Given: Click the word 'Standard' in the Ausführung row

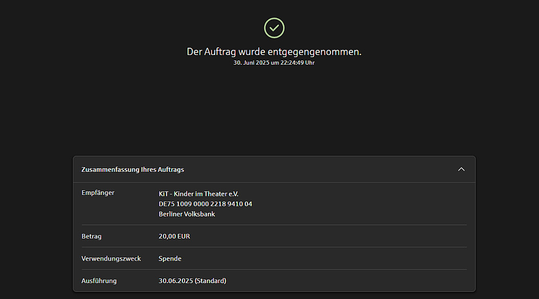Looking at the screenshot, I should tap(210, 281).
